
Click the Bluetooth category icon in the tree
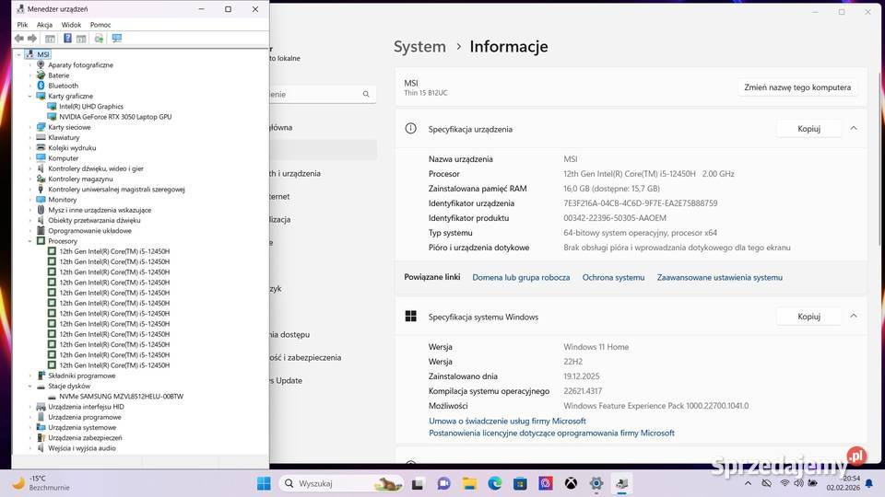click(41, 86)
